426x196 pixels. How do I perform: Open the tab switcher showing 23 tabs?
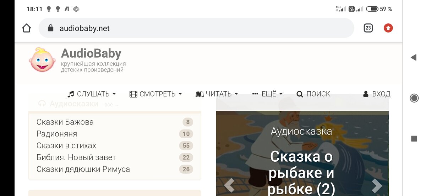(368, 28)
